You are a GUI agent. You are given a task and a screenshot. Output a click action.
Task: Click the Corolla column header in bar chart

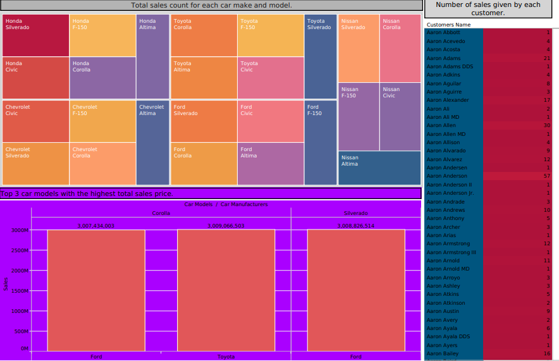point(161,213)
